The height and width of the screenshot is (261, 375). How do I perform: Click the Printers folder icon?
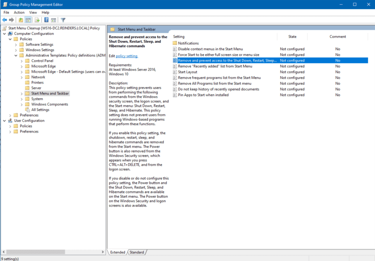click(x=27, y=82)
